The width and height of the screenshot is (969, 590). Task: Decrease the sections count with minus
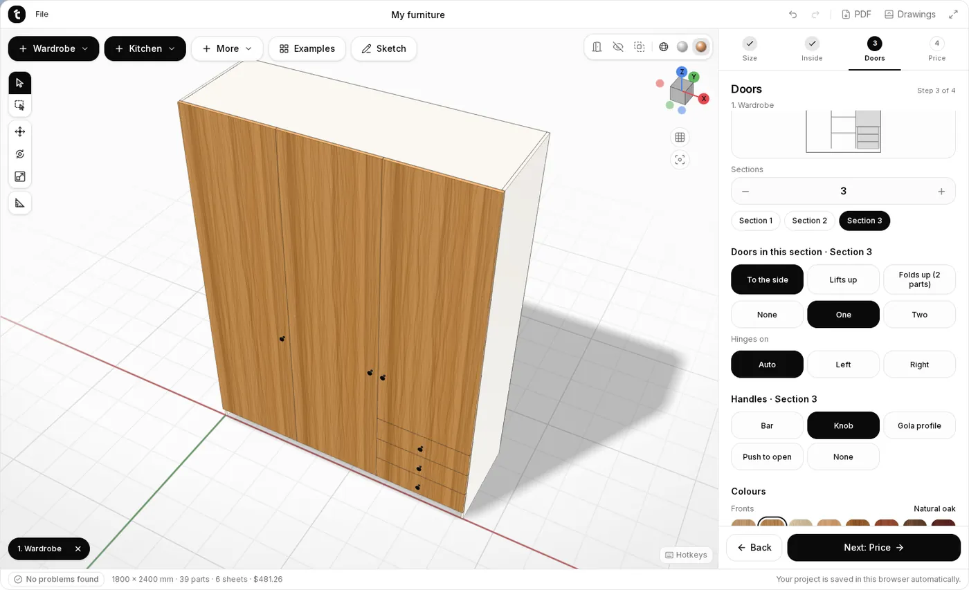point(745,192)
